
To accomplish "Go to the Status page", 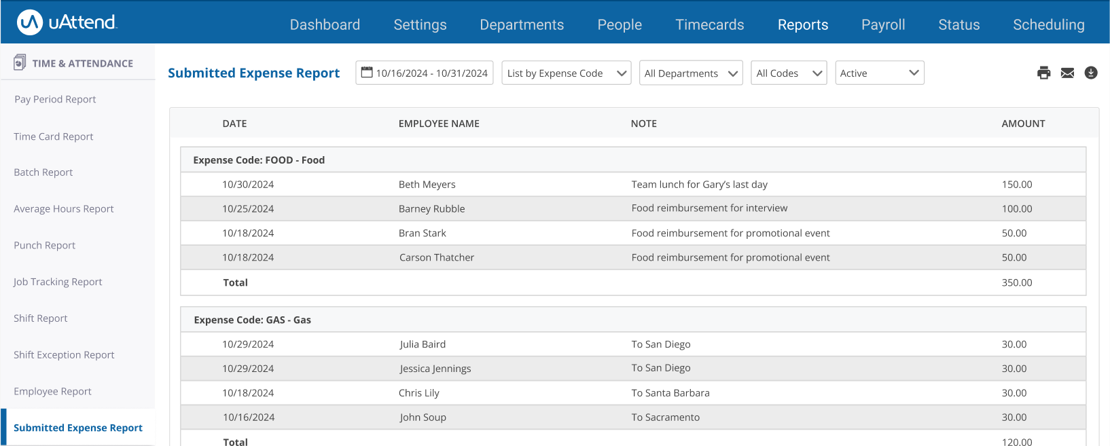I will [x=959, y=24].
